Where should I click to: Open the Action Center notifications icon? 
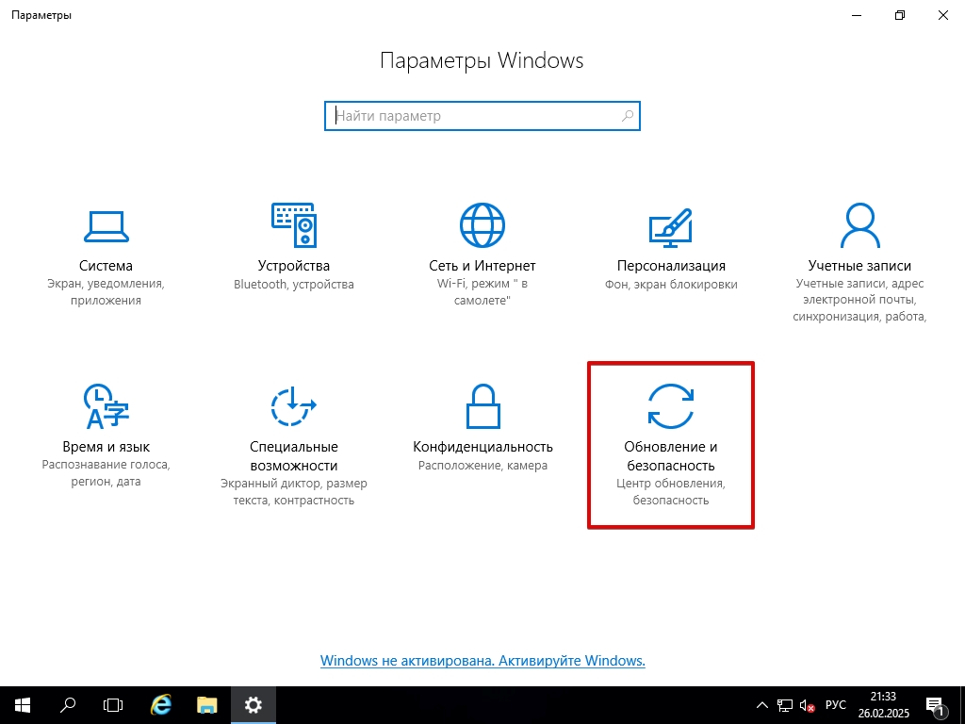click(x=935, y=705)
